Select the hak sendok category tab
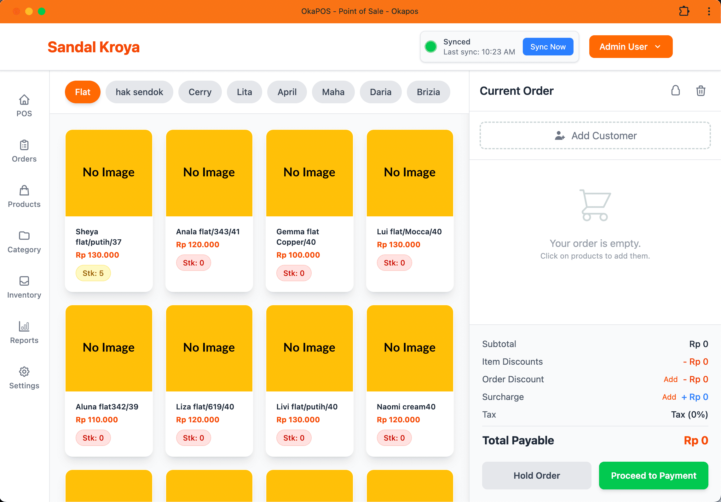 pyautogui.click(x=139, y=92)
